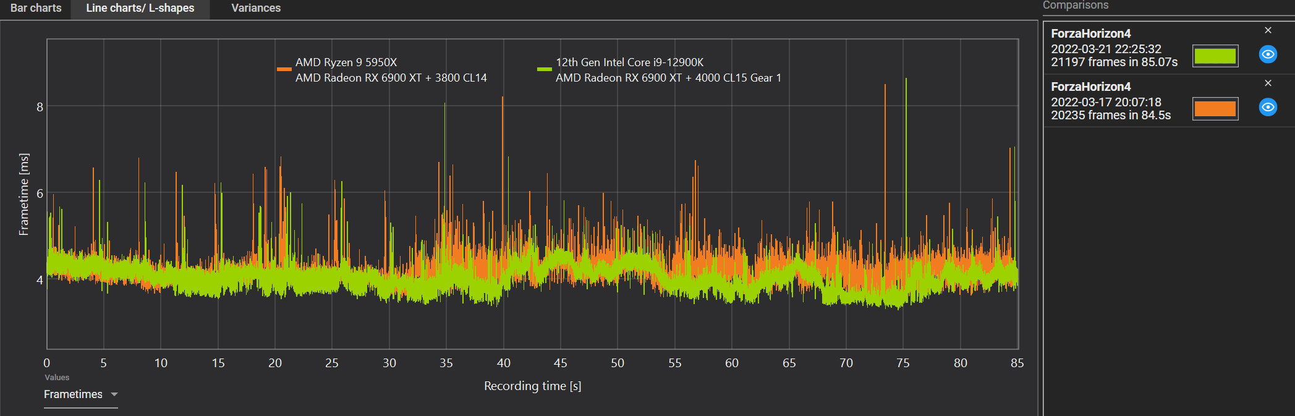Click the orange legend color marker
The image size is (1295, 416).
284,69
